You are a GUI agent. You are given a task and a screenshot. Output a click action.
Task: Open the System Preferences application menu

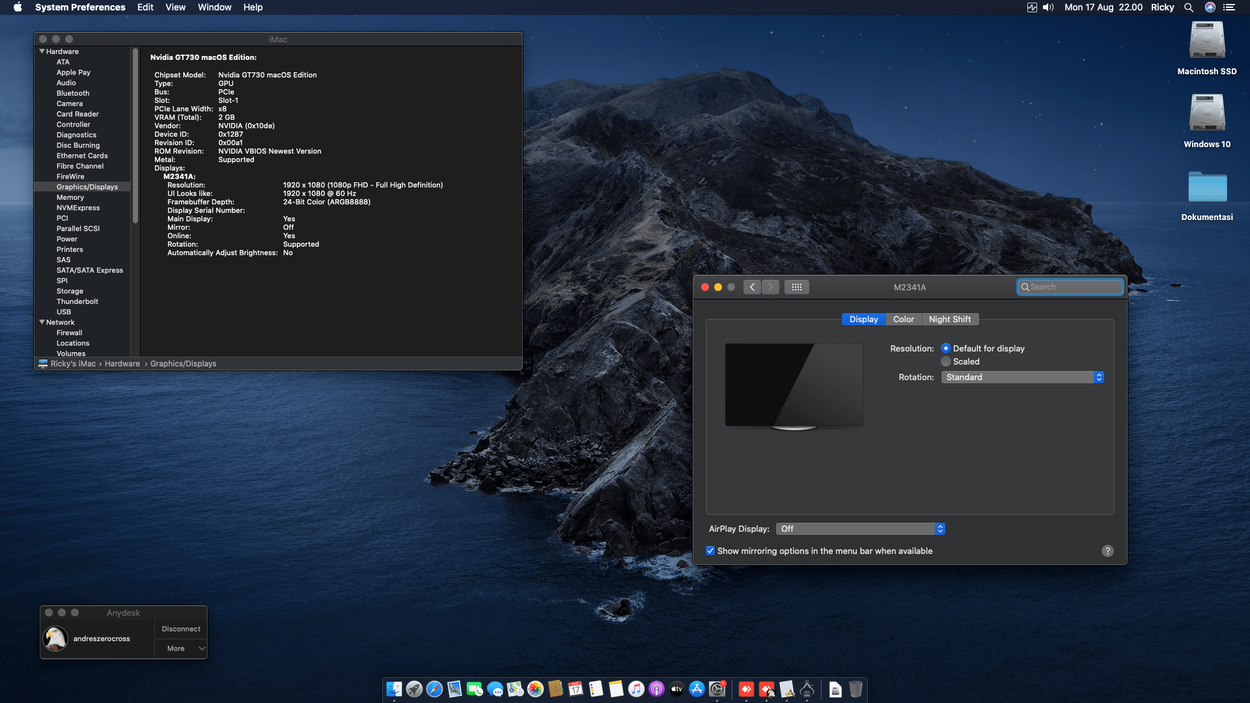[80, 7]
